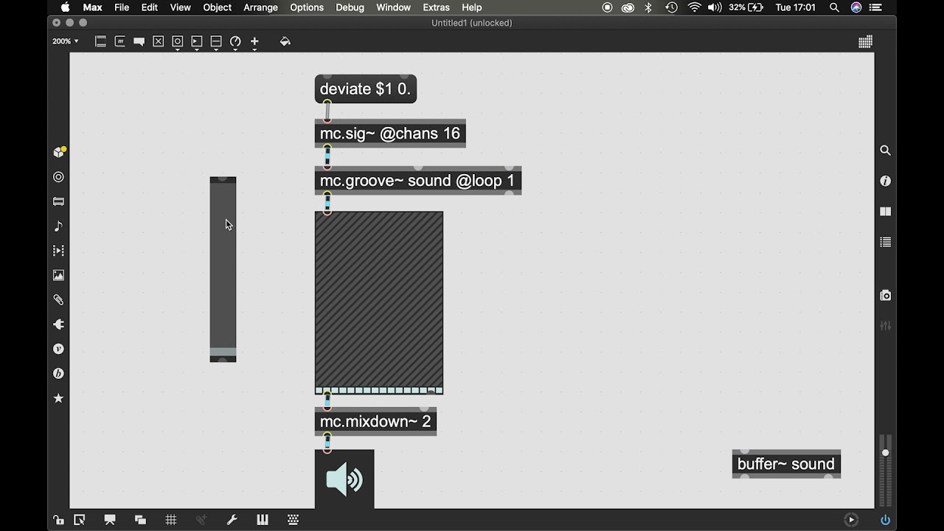Open the mixer sliders icon in right sidebar
Image resolution: width=944 pixels, height=531 pixels.
(885, 325)
